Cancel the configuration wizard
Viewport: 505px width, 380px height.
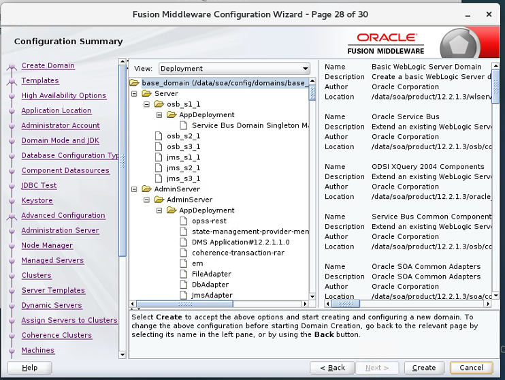tap(471, 368)
